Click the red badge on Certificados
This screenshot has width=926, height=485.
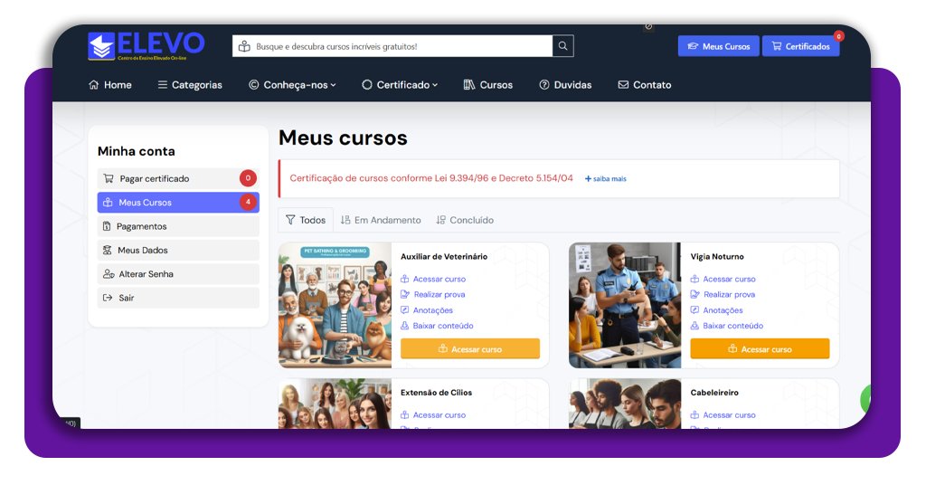pyautogui.click(x=838, y=36)
